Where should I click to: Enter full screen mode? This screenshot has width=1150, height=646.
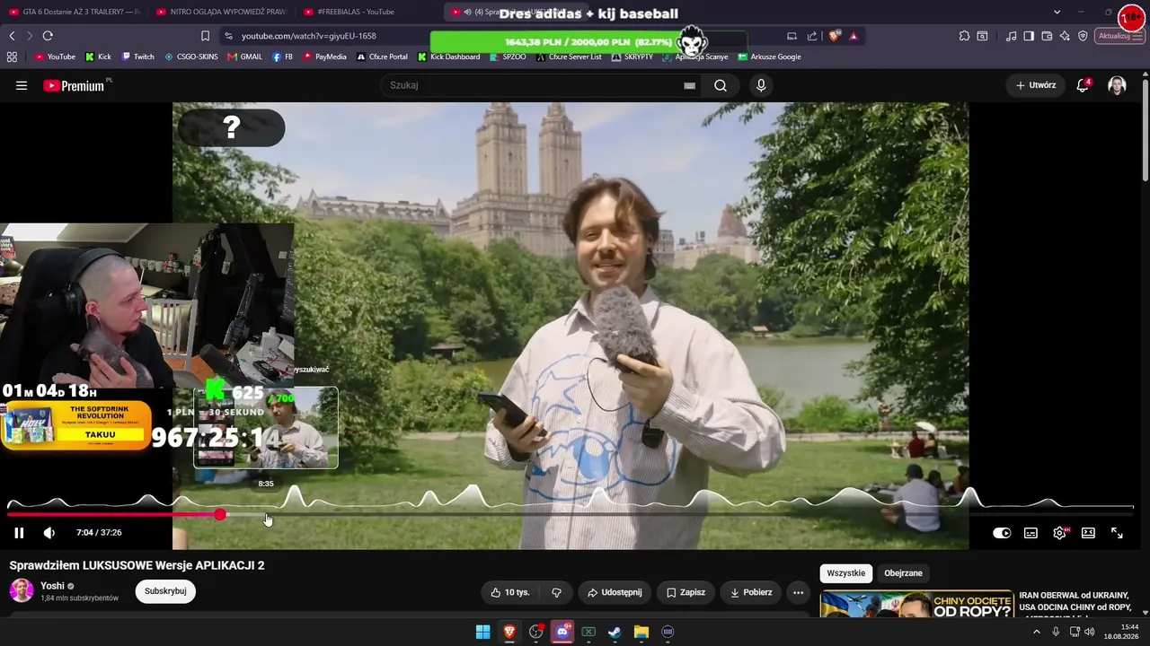(1117, 533)
